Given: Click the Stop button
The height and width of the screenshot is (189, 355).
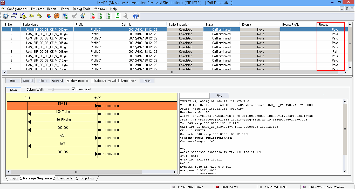Looking at the screenshot, I should [13, 81].
